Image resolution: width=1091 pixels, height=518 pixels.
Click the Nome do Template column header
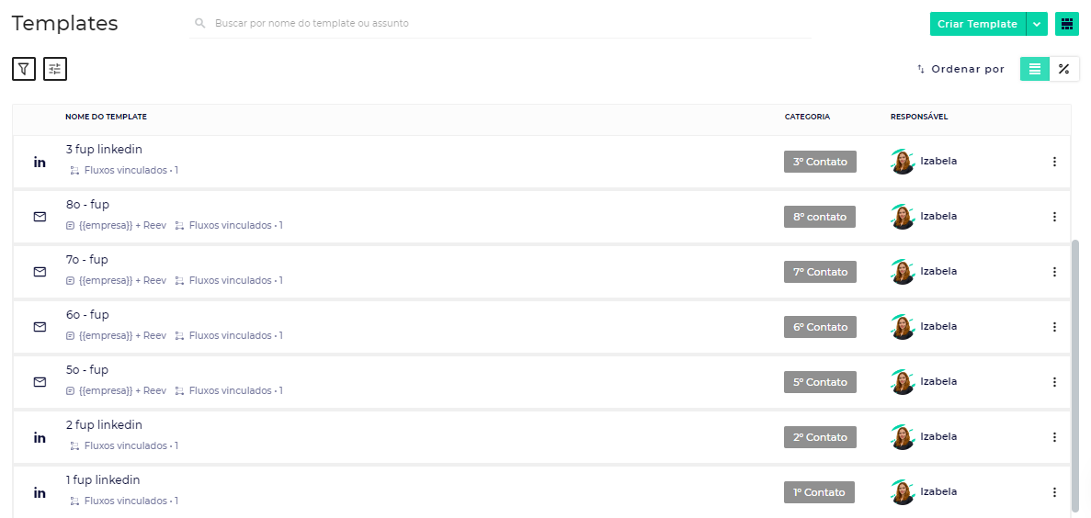tap(106, 117)
